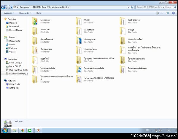Click the volume speaker tray icon
The height and width of the screenshot is (139, 178).
pos(160,131)
